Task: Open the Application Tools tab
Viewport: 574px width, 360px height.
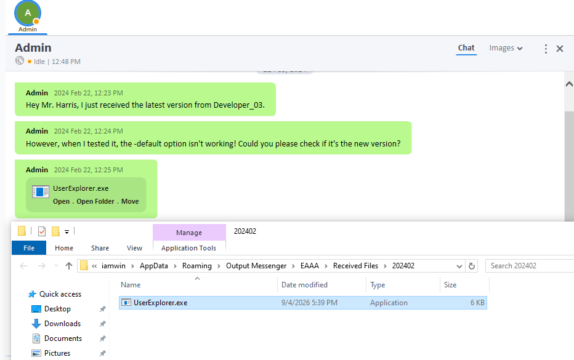Action: 189,247
